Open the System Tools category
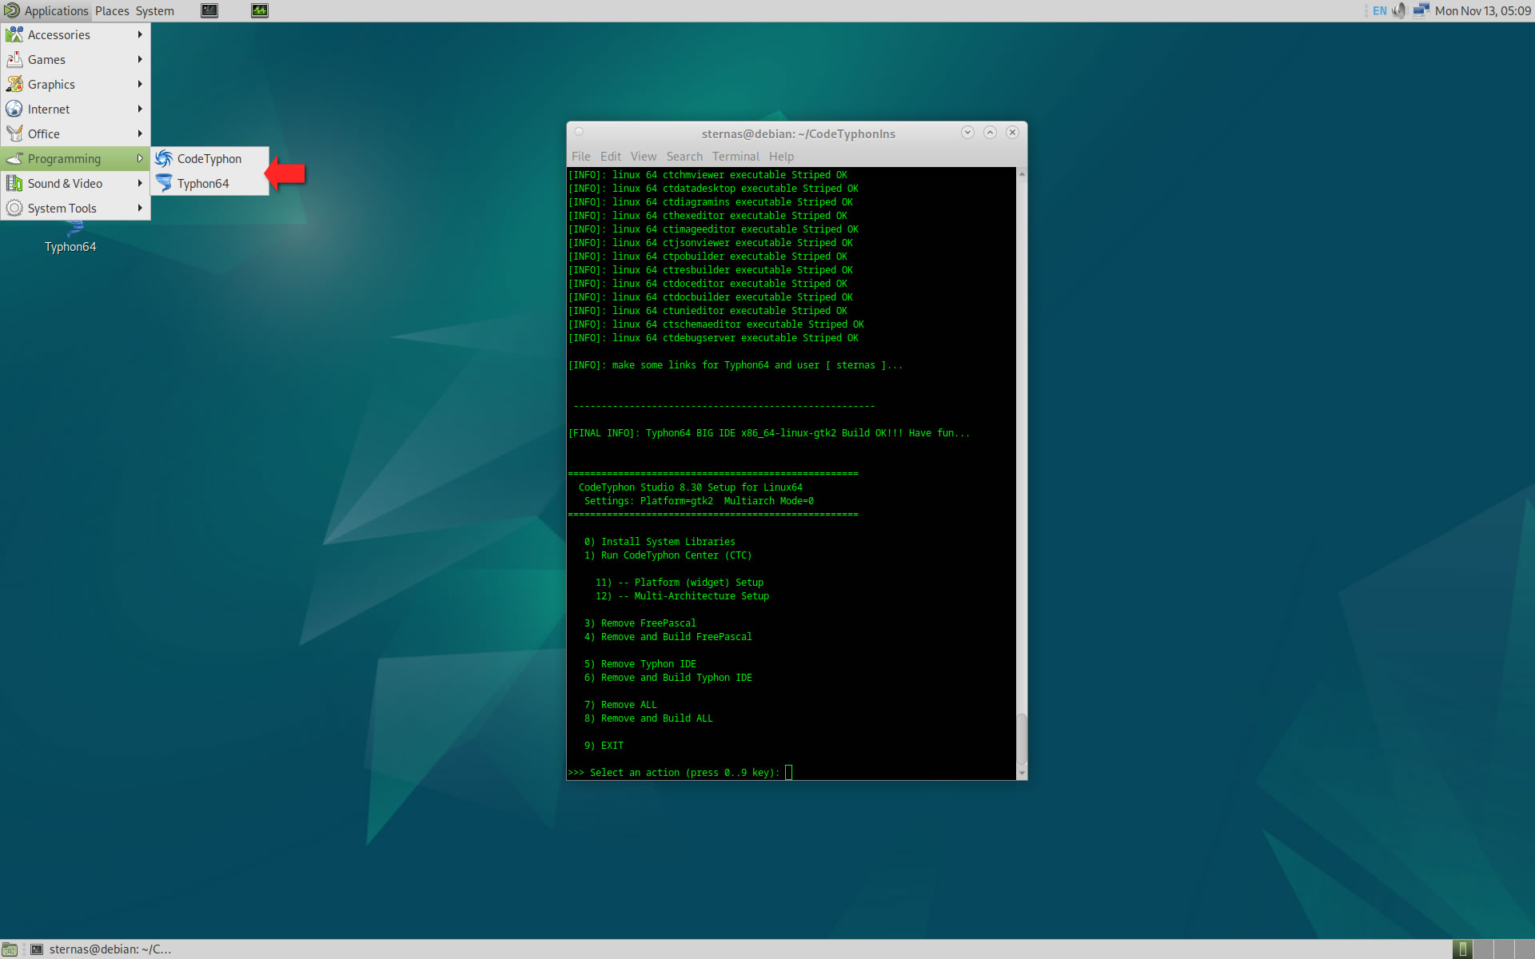1535x959 pixels. tap(75, 209)
